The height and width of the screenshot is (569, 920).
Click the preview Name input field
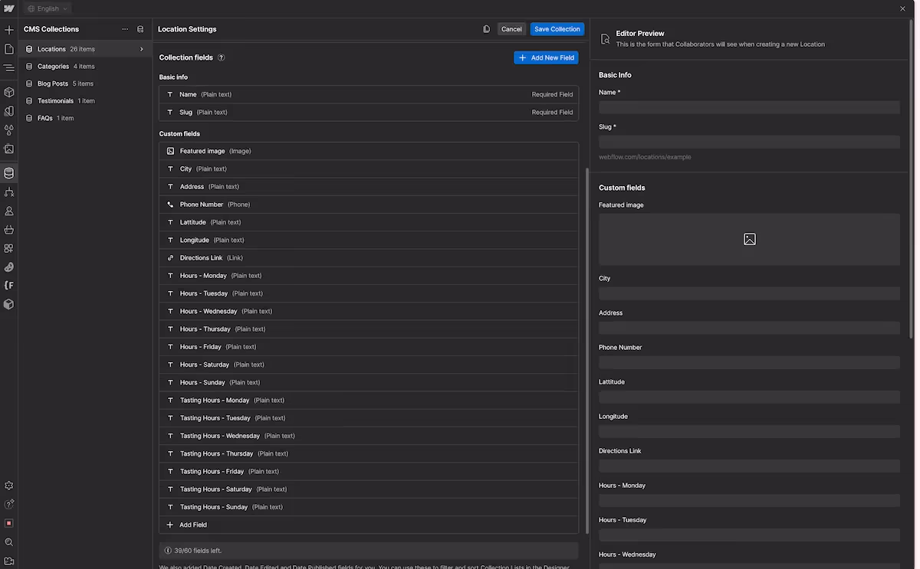tap(749, 107)
